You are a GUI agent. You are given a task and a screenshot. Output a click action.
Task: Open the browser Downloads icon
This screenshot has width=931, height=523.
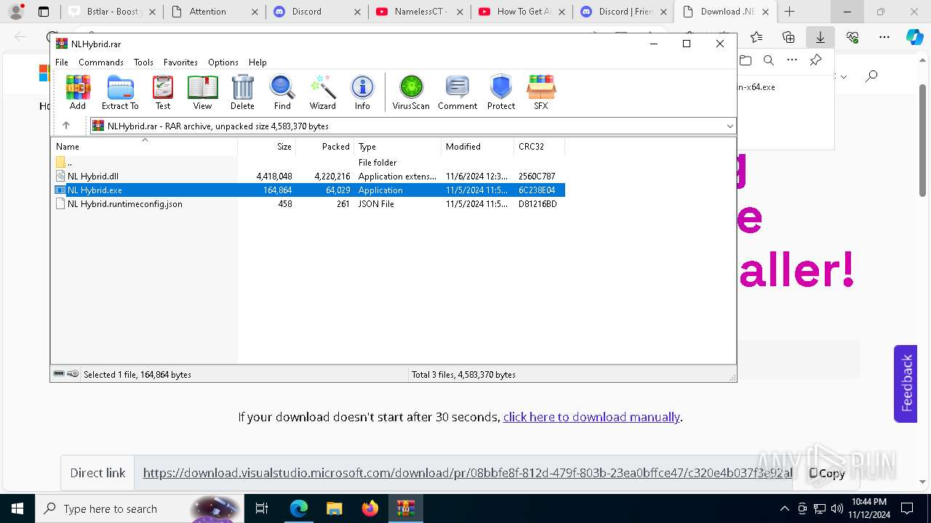[820, 37]
